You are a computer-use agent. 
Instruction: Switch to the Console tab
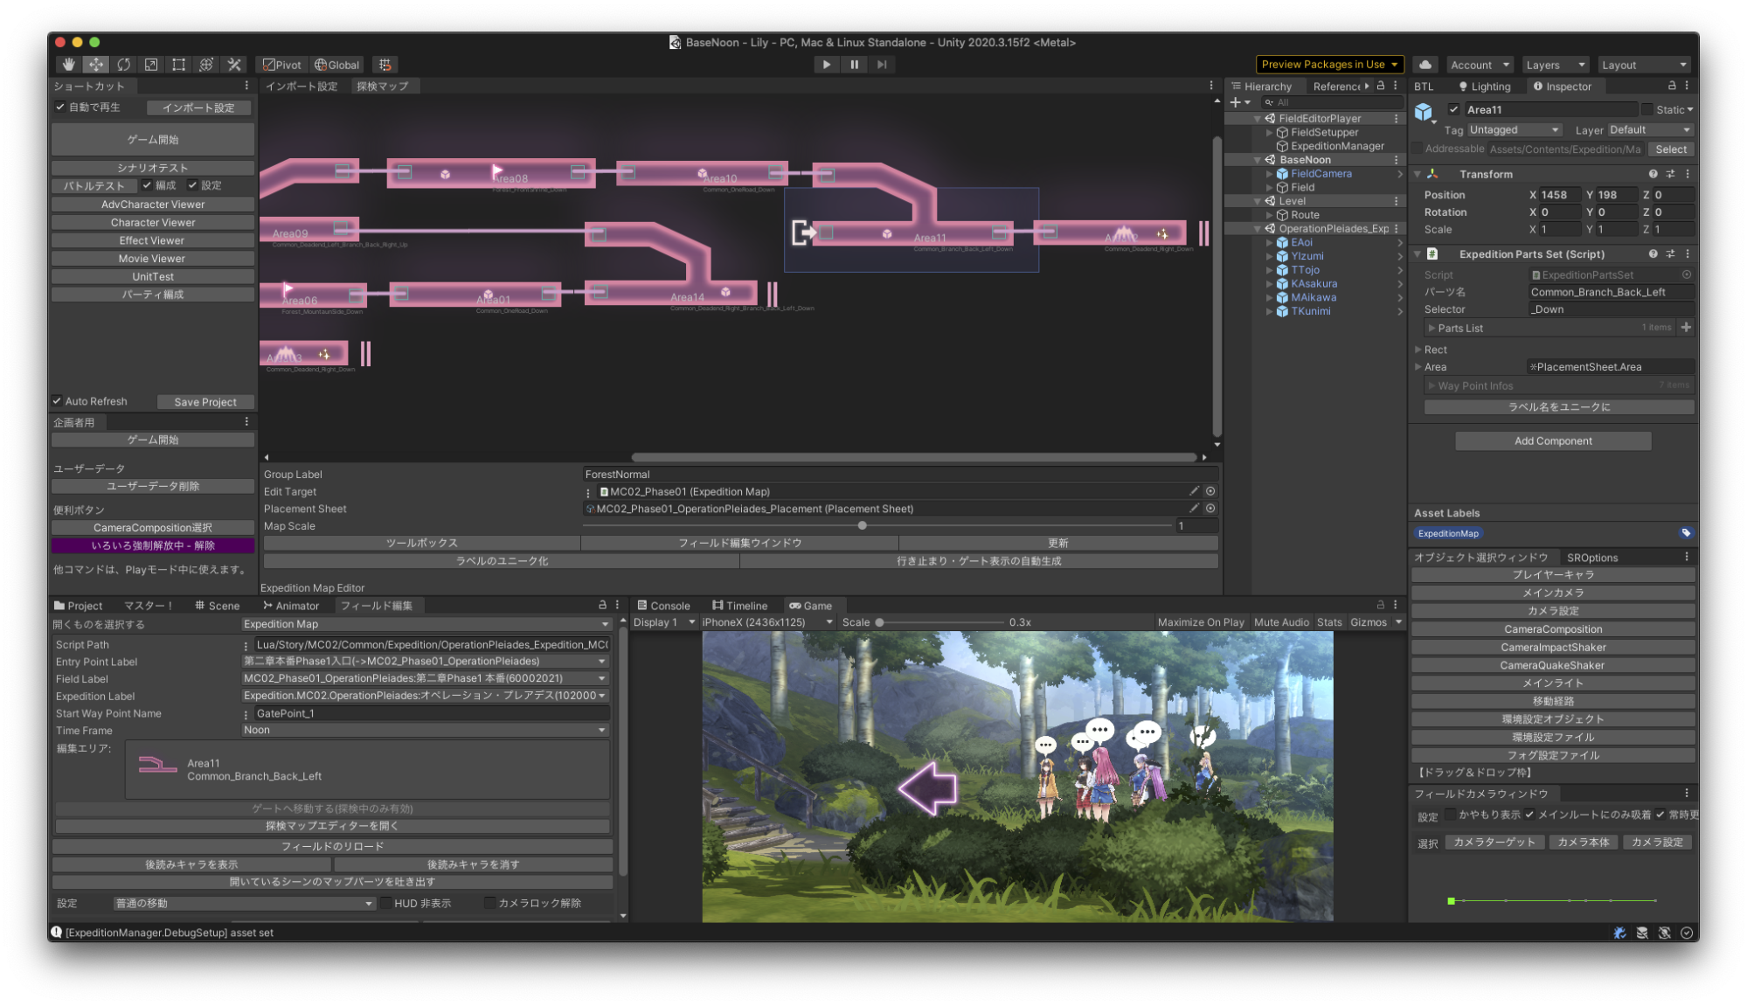(x=664, y=605)
